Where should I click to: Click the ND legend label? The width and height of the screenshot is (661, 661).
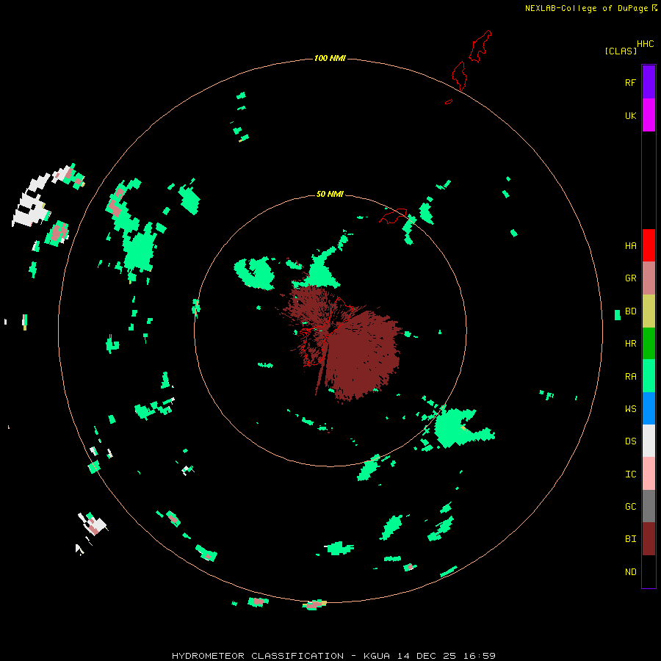(630, 571)
